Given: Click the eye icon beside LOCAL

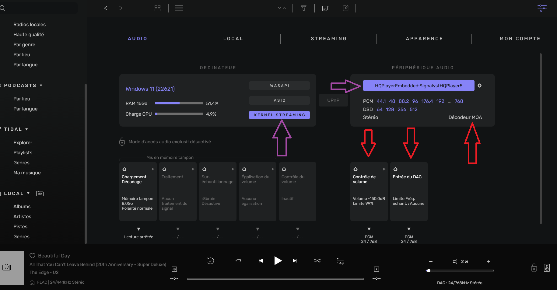Looking at the screenshot, I should (40, 194).
